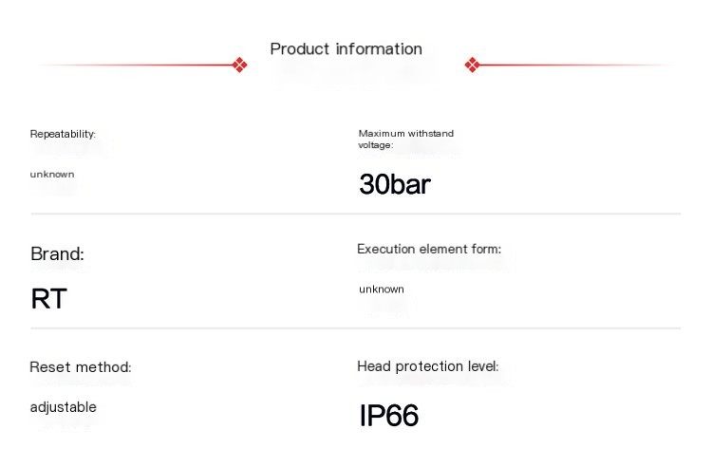This screenshot has width=712, height=467.
Task: Click the Reset method label
Action: click(81, 367)
